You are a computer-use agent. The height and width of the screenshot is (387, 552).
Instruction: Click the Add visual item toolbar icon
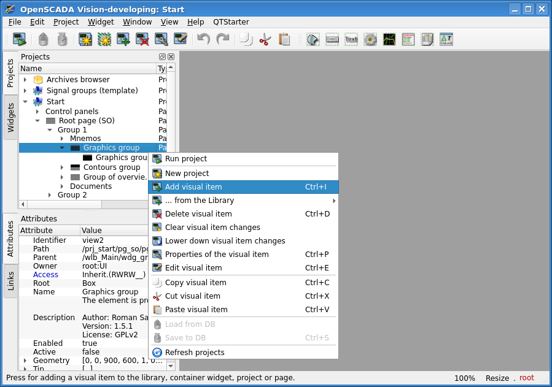coord(123,39)
